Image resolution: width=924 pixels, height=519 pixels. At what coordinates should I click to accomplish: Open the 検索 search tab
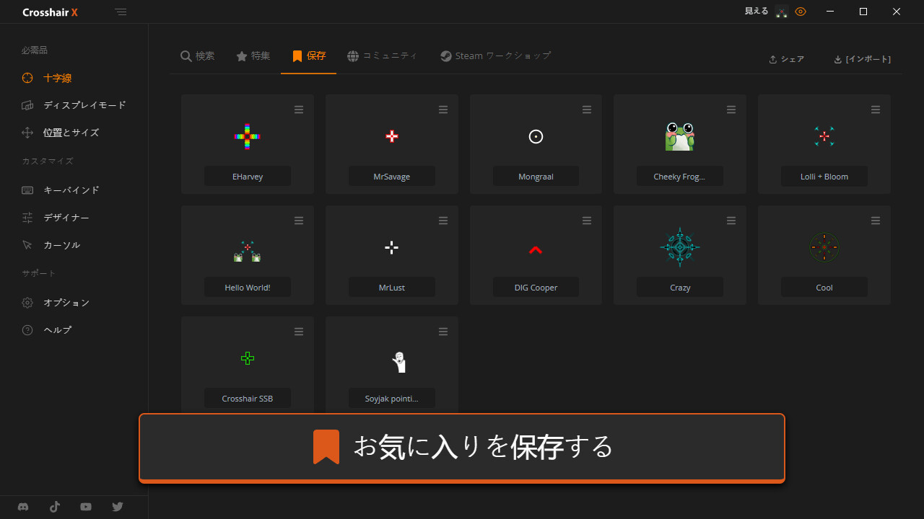[x=197, y=56]
